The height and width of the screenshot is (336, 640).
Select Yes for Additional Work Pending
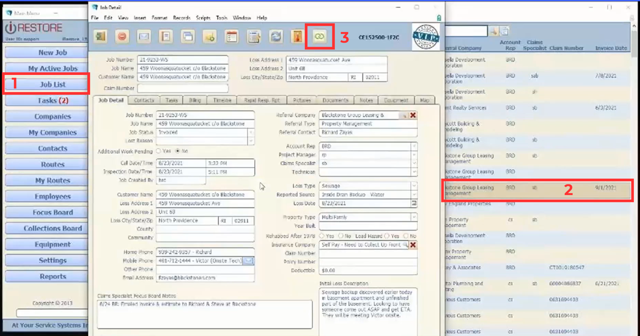click(159, 151)
